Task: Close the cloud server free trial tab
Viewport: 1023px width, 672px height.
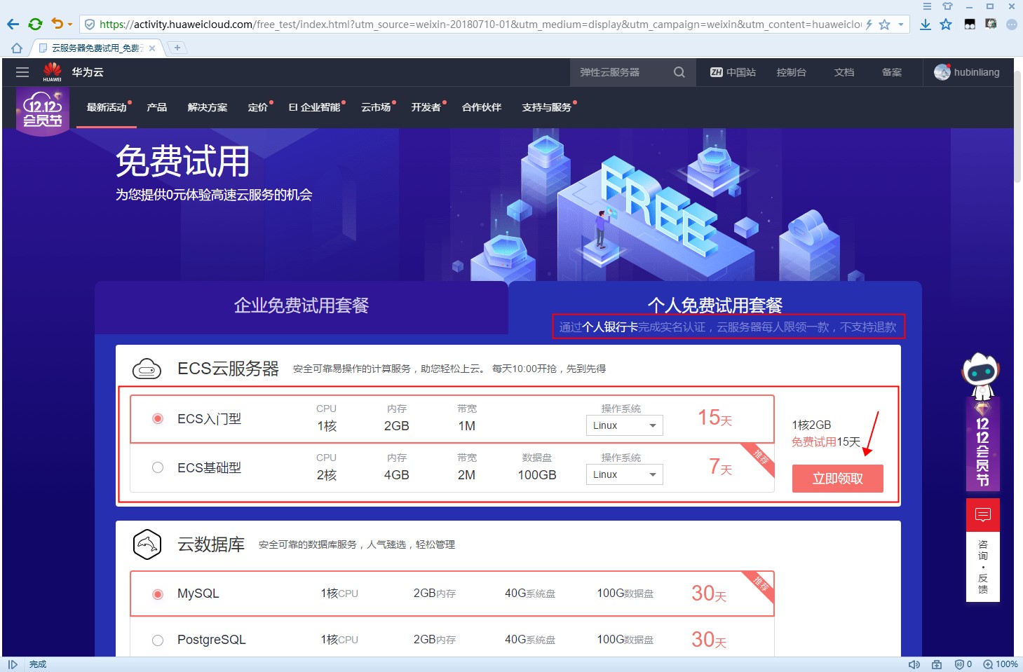Action: point(152,48)
